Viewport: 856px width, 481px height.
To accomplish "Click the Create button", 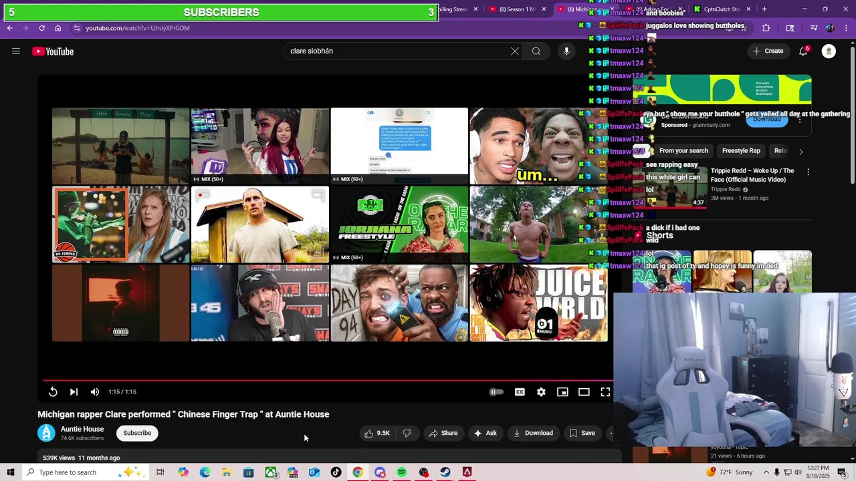I will point(768,51).
